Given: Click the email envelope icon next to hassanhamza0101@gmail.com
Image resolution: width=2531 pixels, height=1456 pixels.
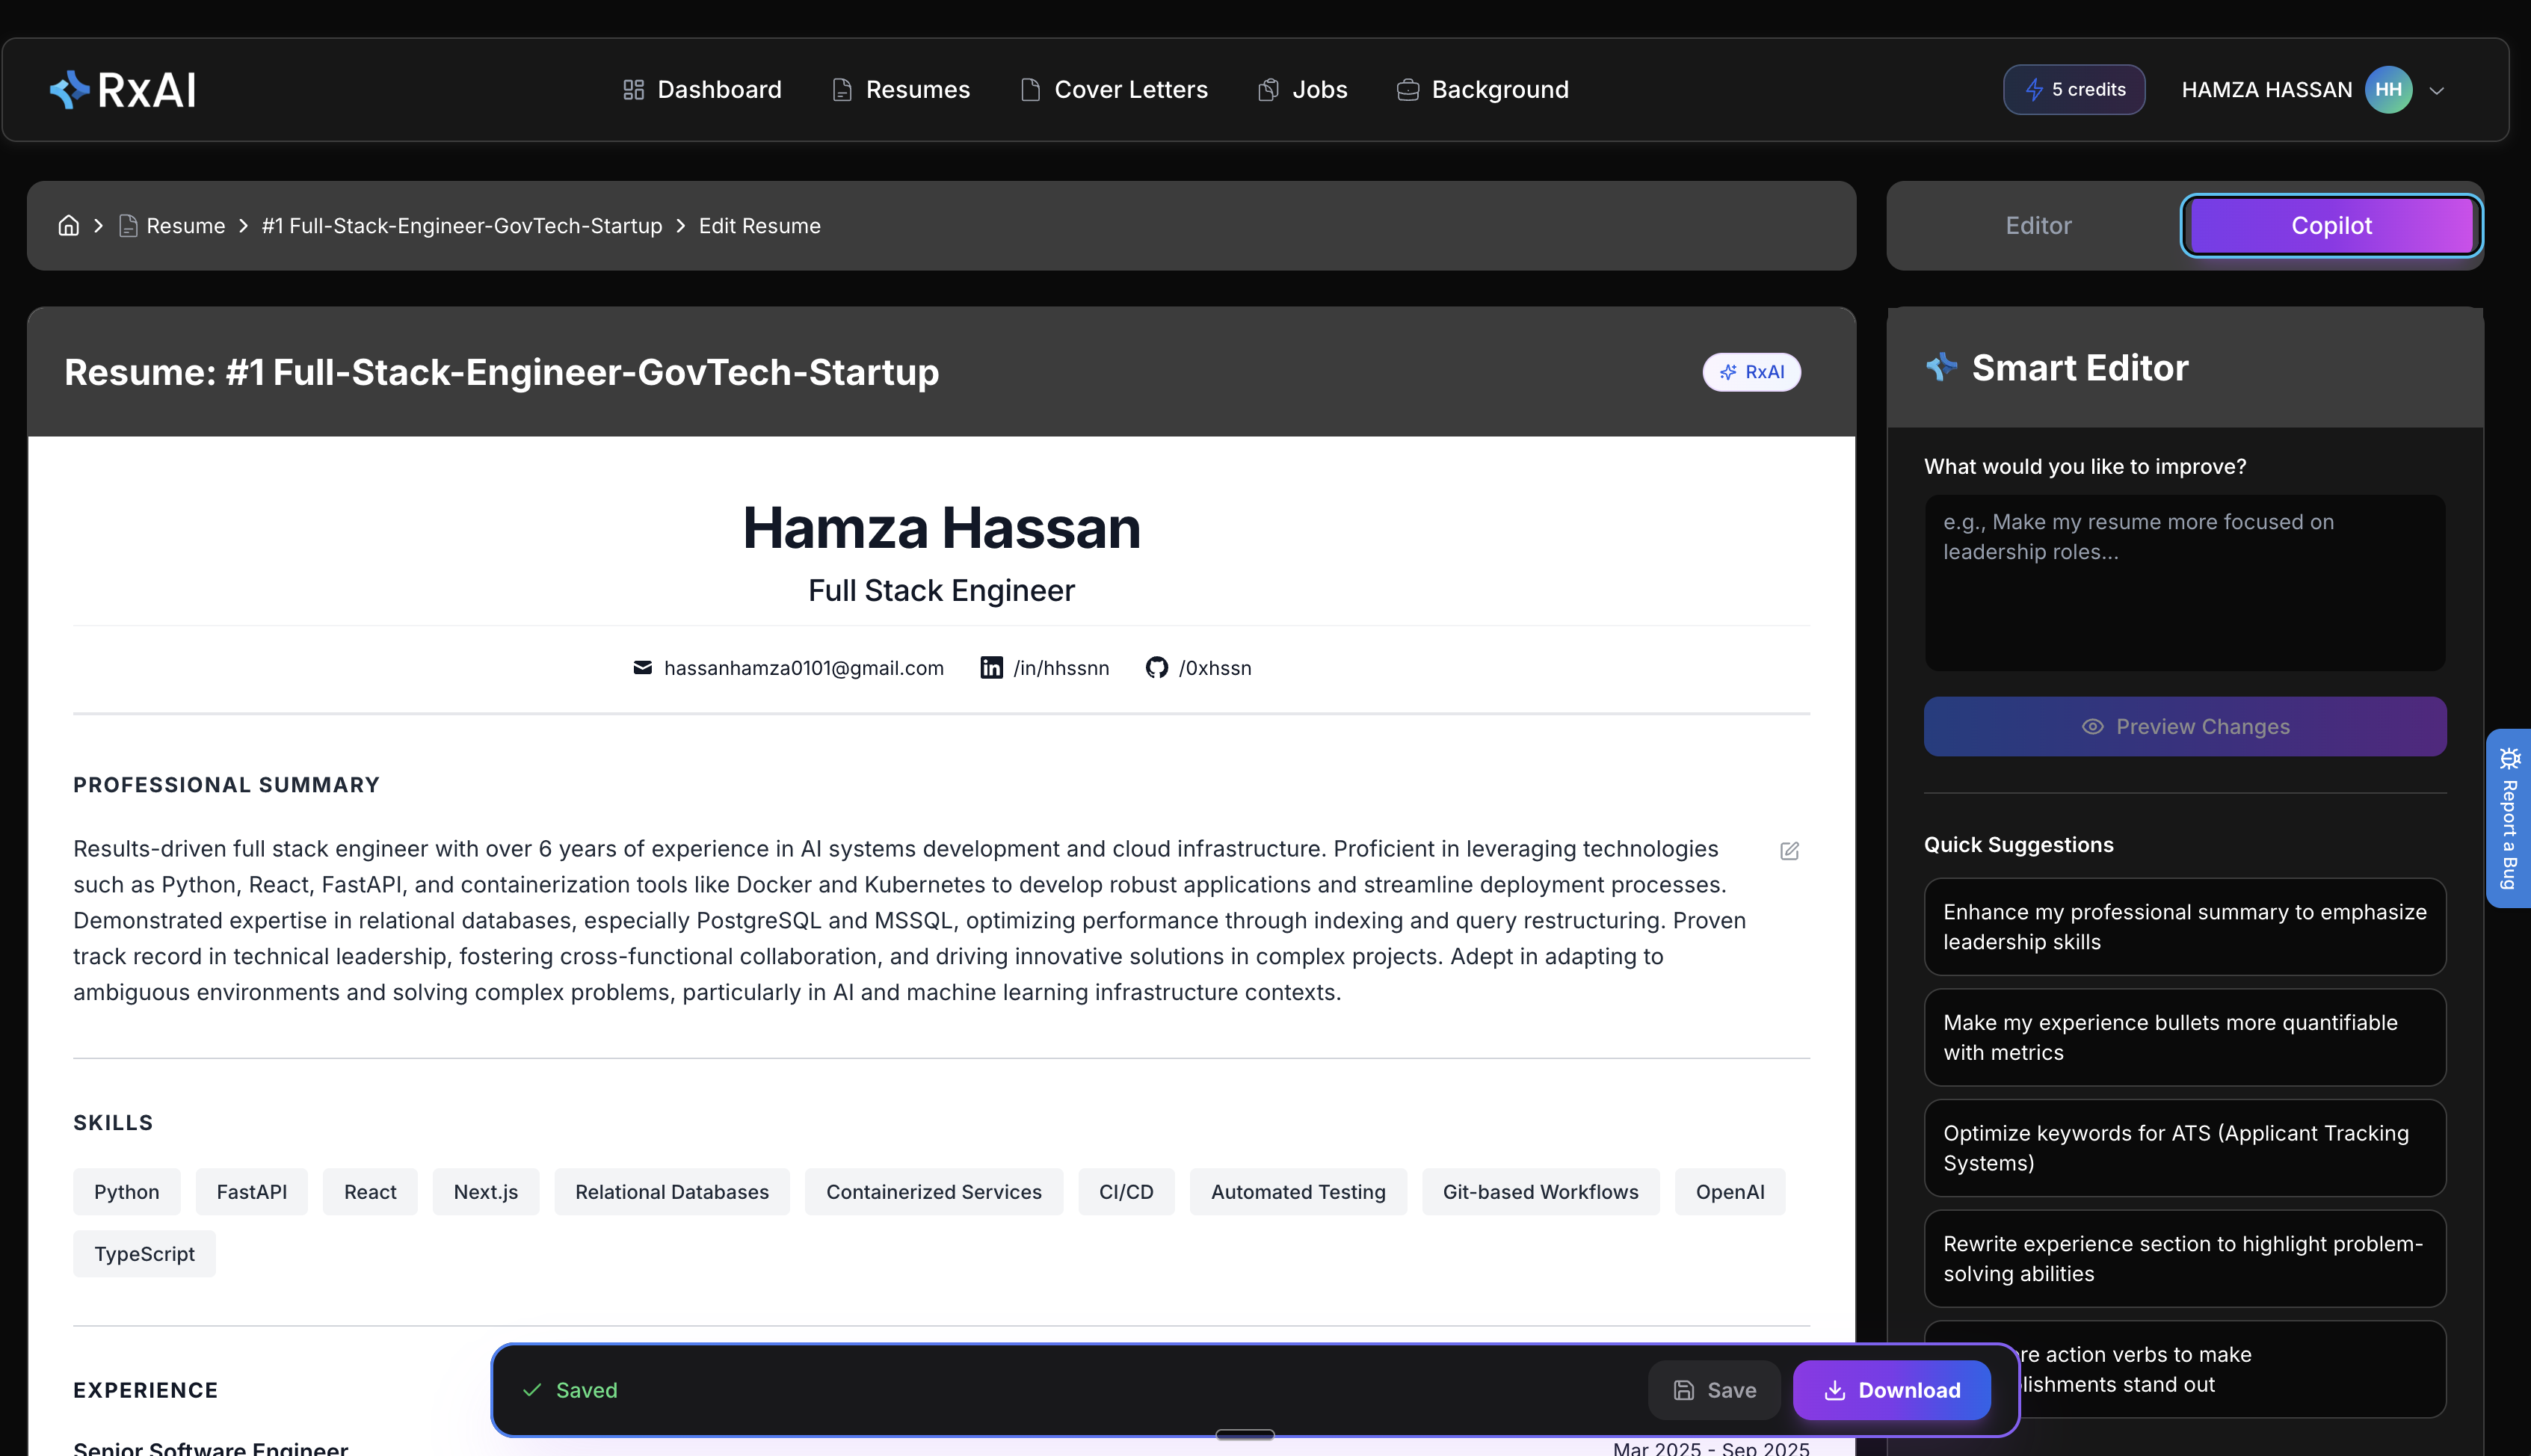Looking at the screenshot, I should click(x=641, y=667).
